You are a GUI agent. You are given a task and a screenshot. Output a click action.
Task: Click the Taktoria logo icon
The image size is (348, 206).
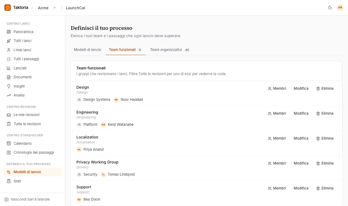tap(8, 8)
